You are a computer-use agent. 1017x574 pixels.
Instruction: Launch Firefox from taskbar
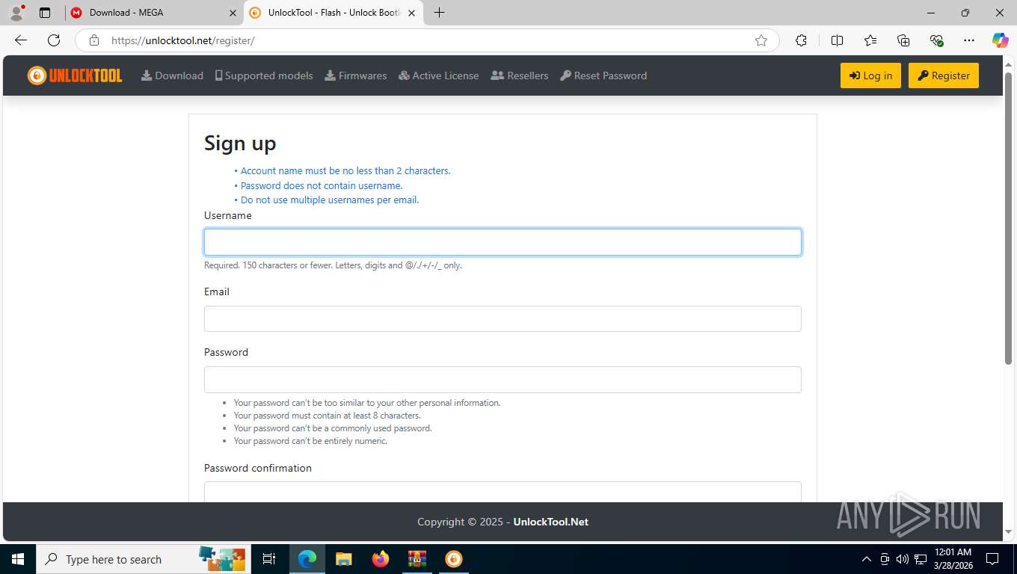(381, 559)
